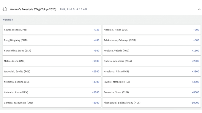Select Wrzesień, Jowita (POL) at +2500
This screenshot has width=202, height=113.
click(52, 72)
